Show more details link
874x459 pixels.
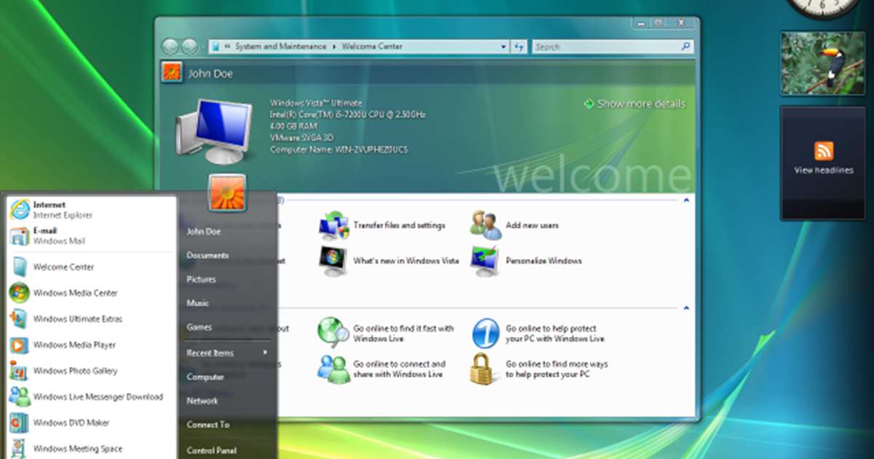pyautogui.click(x=635, y=104)
